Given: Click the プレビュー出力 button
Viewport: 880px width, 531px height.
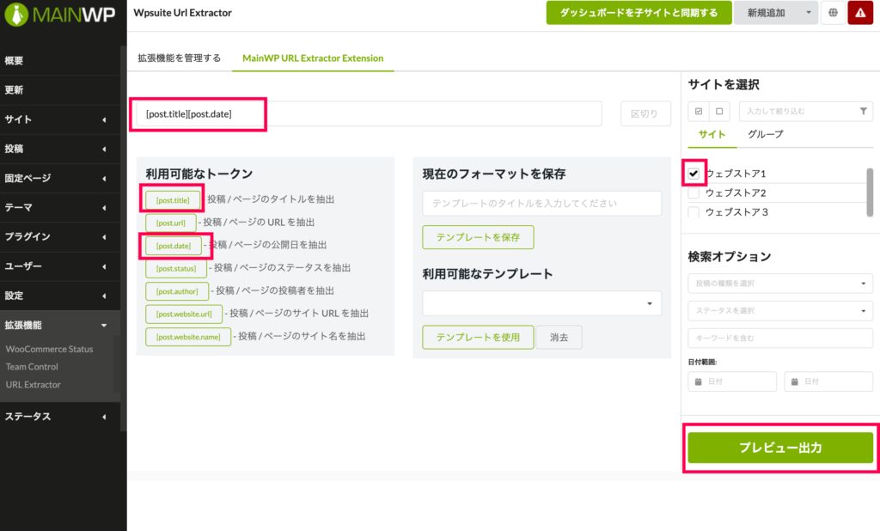Looking at the screenshot, I should coord(780,448).
